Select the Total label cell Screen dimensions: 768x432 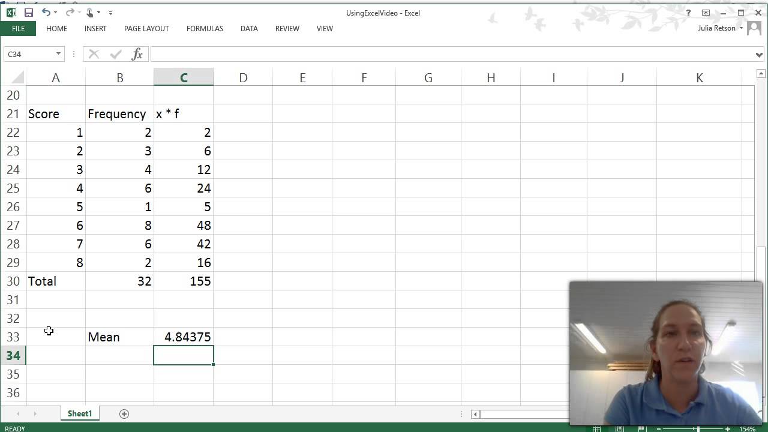point(55,281)
